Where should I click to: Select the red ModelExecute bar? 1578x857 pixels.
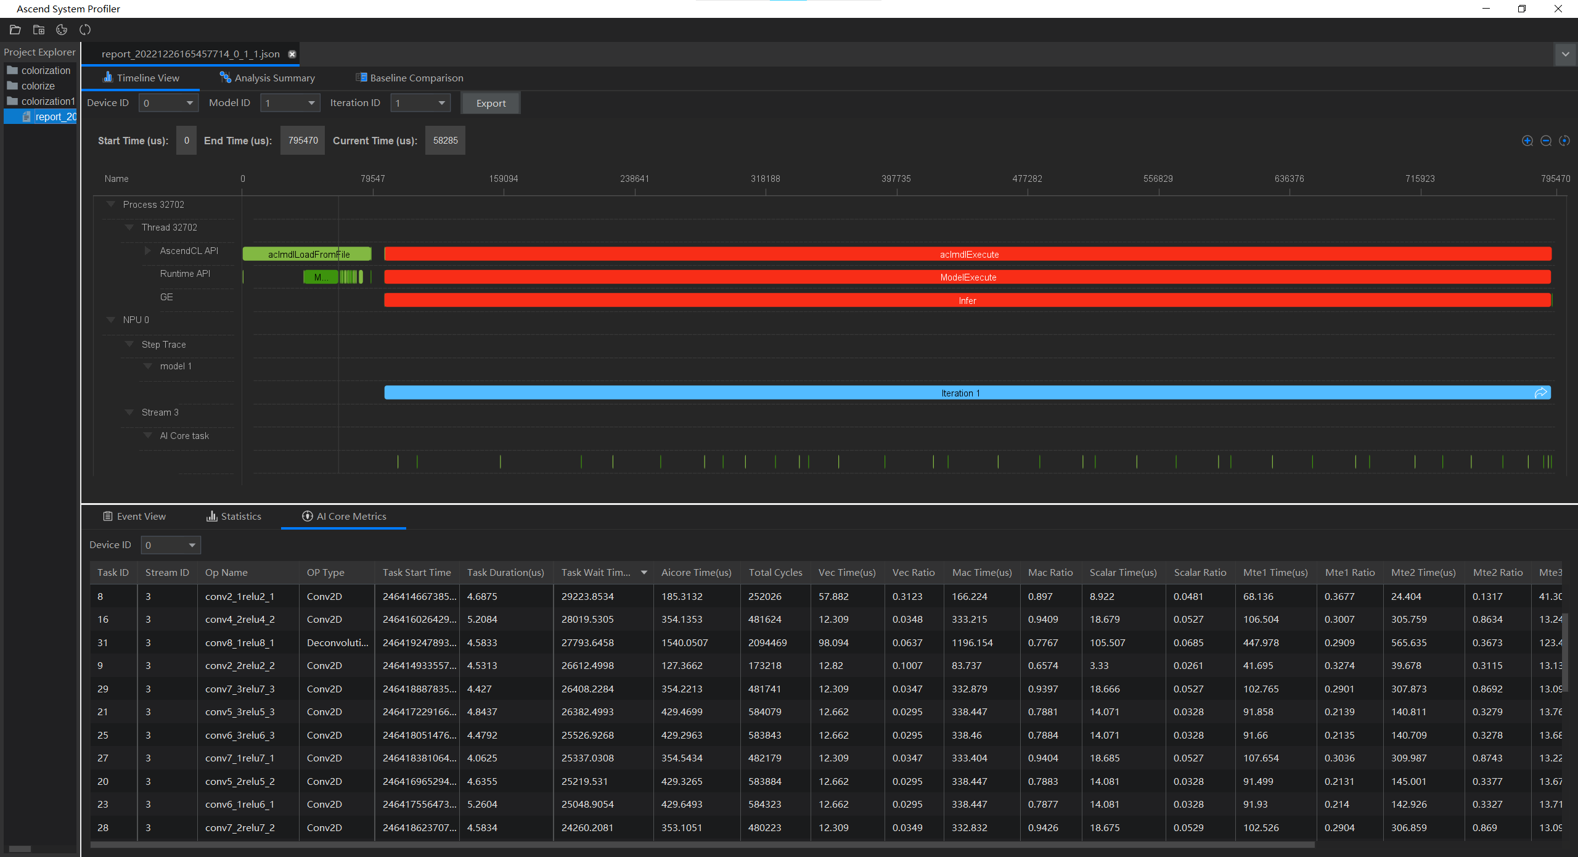tap(968, 277)
